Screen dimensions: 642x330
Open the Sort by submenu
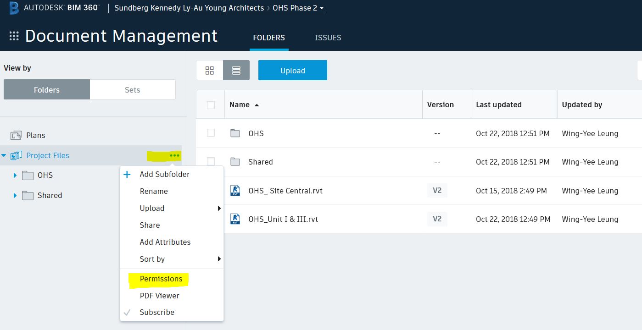coord(172,259)
